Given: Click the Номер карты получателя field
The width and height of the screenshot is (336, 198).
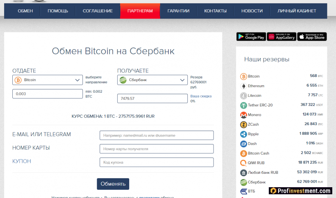Looking at the screenshot, I should 157,148.
